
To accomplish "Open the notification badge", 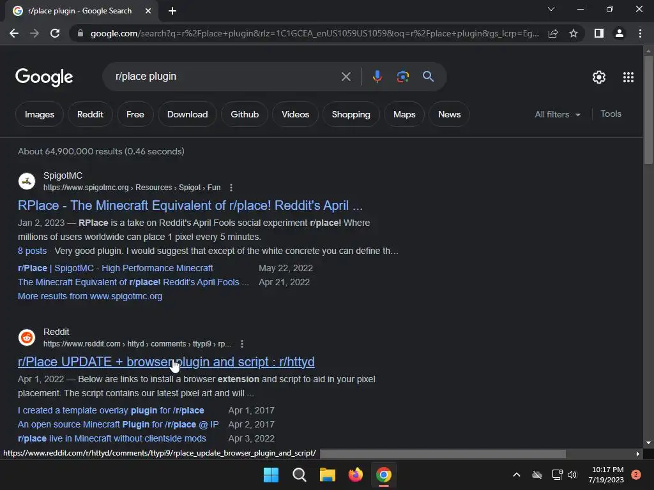I will [636, 475].
